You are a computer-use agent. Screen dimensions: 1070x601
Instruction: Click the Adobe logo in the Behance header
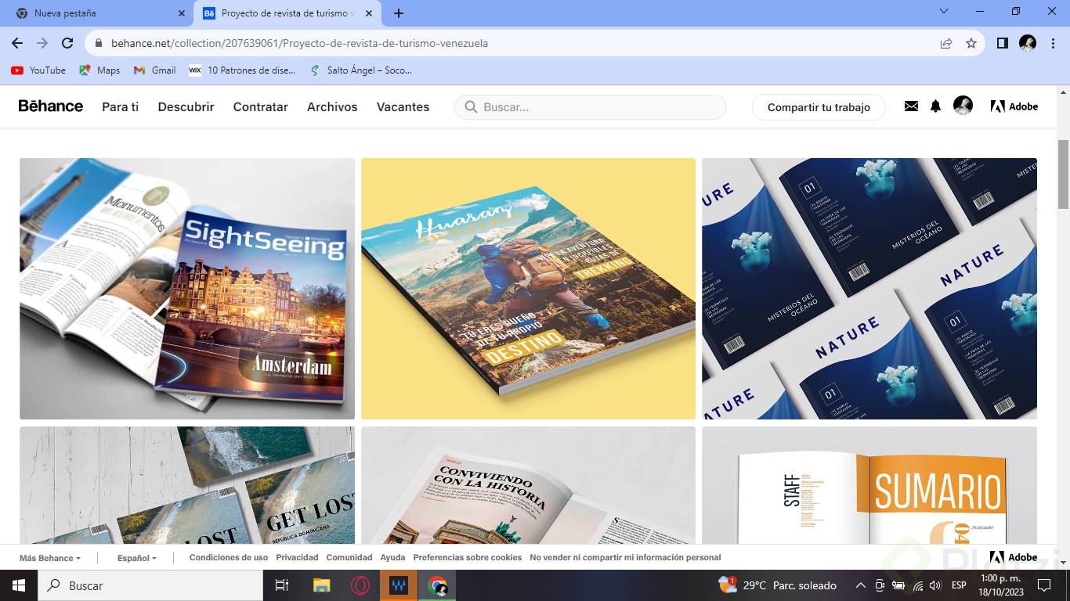click(x=1014, y=106)
